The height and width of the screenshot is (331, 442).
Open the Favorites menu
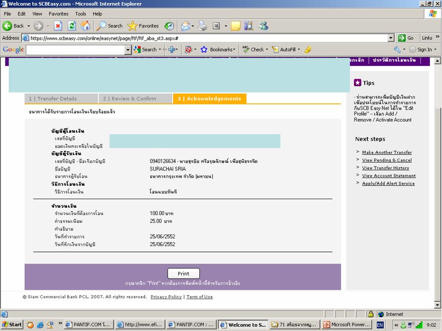[58, 14]
